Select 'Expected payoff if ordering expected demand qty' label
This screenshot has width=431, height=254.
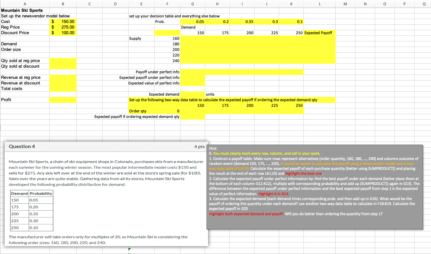point(137,117)
